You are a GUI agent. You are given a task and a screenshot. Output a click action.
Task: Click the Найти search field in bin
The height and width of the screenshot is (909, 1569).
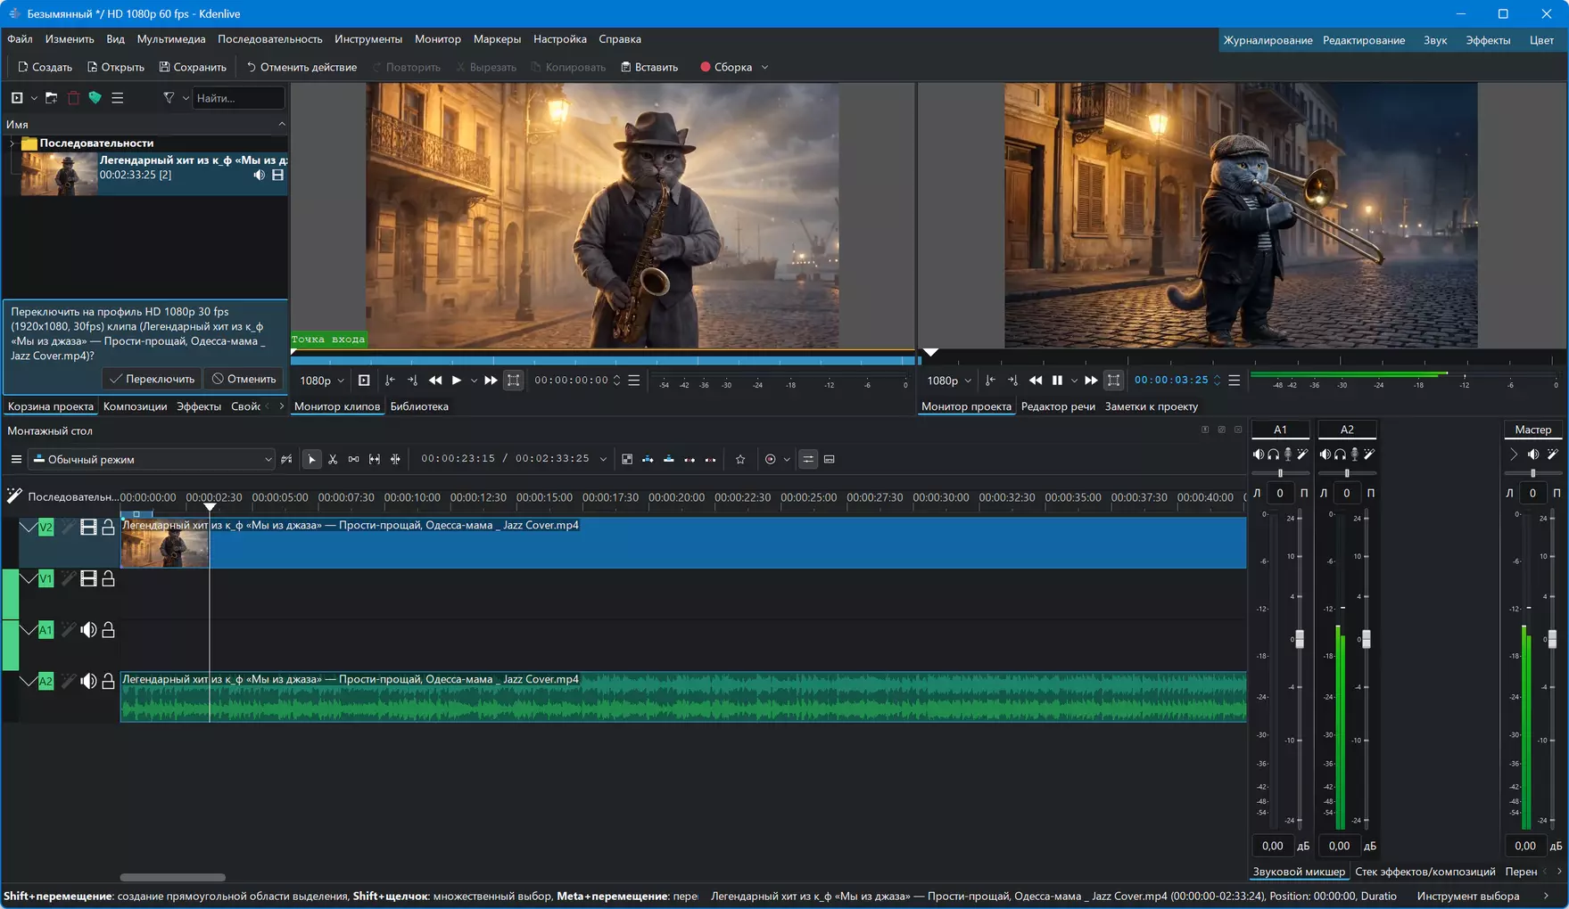(238, 98)
